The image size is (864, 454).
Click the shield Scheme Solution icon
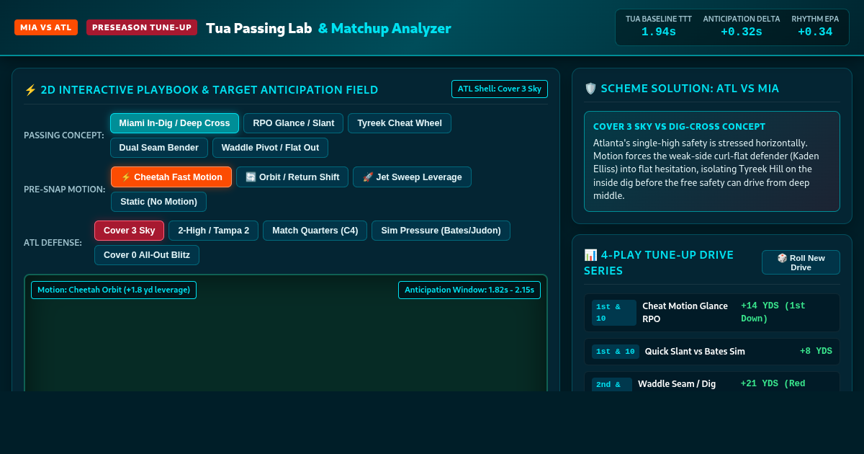pos(590,89)
